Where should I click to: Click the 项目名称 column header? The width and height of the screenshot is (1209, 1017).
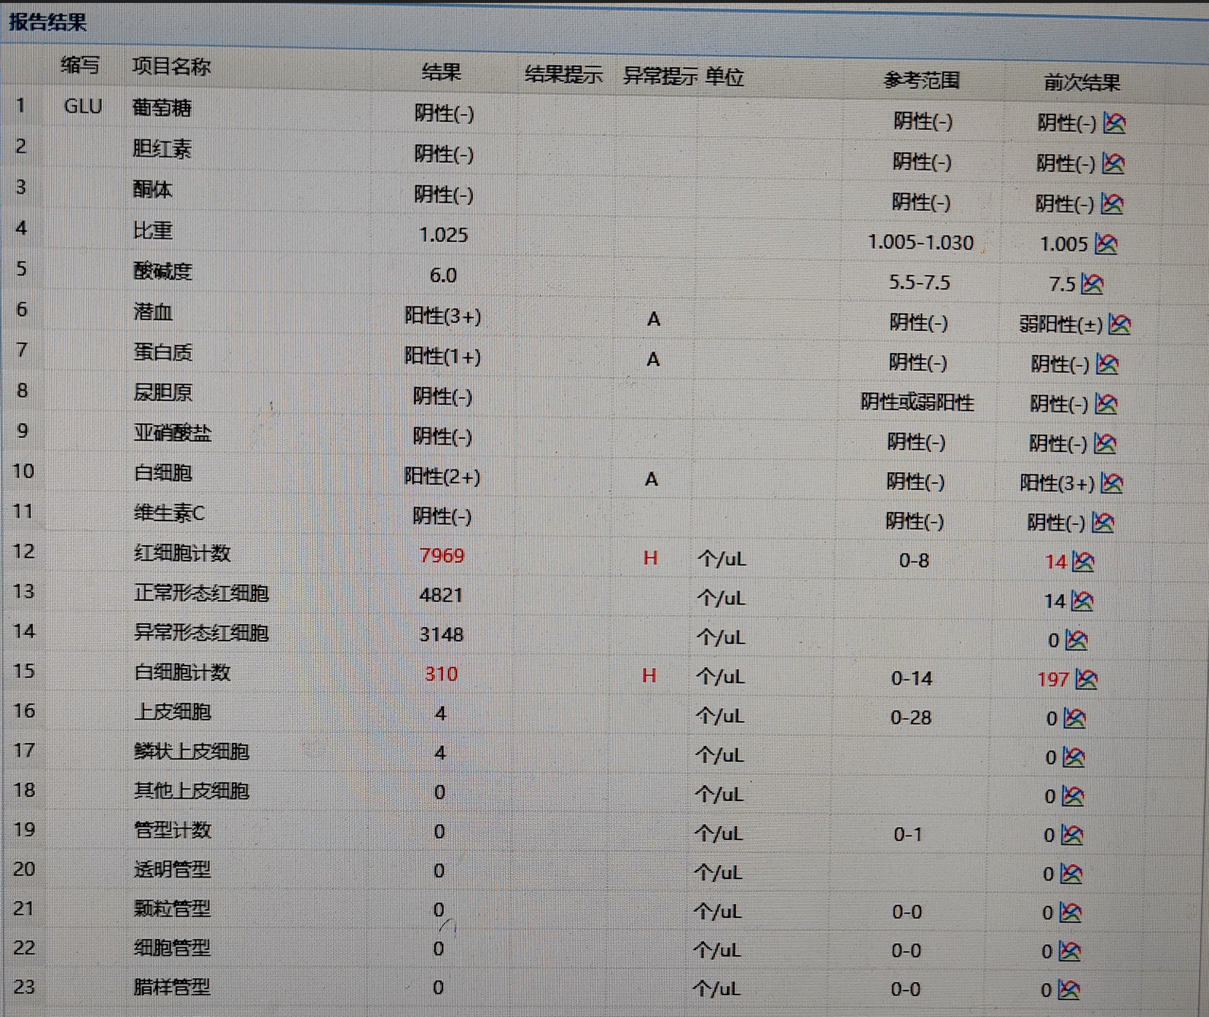click(171, 66)
